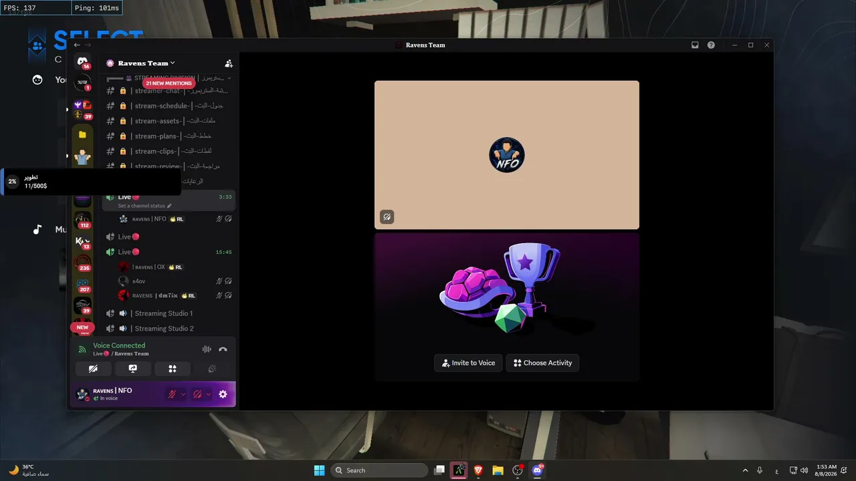Go back using the Discord back arrow
Viewport: 856px width, 481px height.
77,45
